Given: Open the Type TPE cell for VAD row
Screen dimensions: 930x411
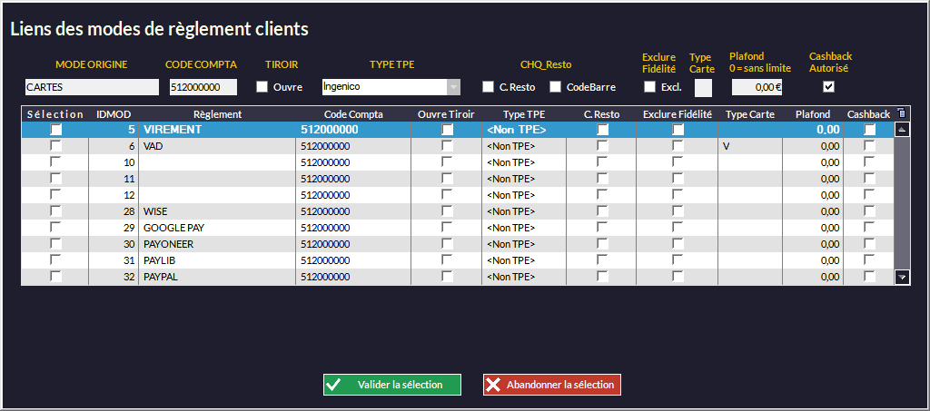Looking at the screenshot, I should (x=524, y=146).
